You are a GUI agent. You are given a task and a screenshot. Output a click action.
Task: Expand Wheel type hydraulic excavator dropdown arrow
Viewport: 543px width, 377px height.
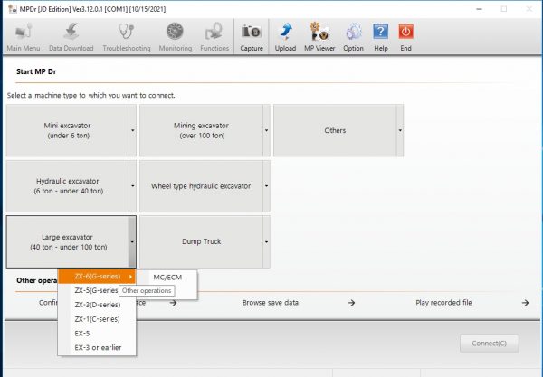pos(266,186)
